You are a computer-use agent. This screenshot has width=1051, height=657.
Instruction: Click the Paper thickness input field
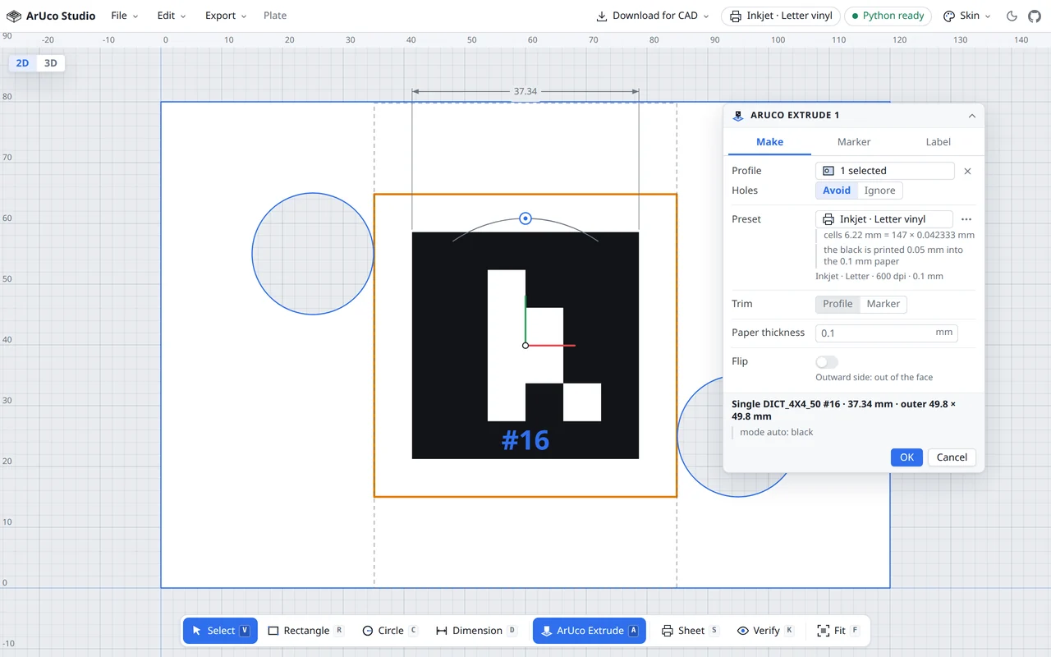tap(886, 333)
